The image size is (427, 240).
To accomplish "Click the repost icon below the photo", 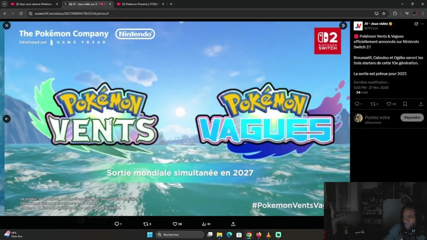I will pyautogui.click(x=145, y=224).
